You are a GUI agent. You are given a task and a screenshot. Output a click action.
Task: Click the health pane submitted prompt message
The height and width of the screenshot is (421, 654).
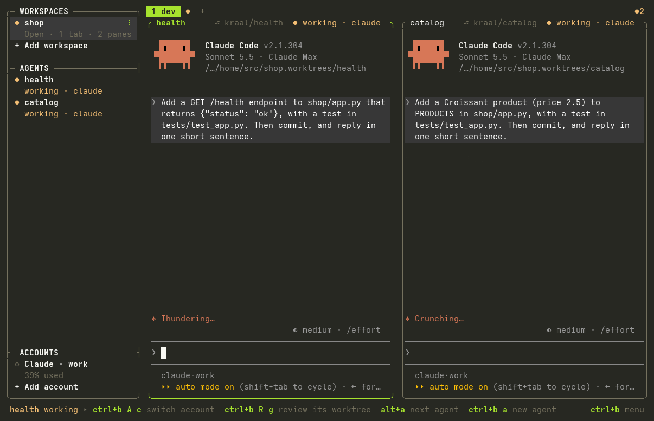point(271,120)
